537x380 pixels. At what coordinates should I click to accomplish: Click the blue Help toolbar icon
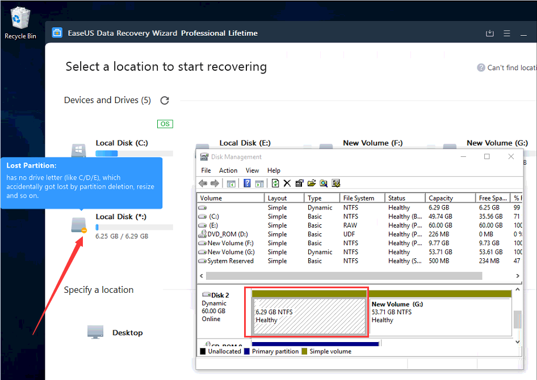(247, 183)
